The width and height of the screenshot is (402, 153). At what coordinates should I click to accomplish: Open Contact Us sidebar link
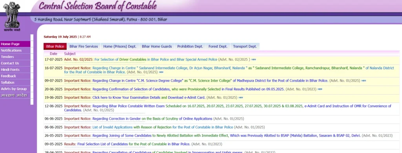point(15,63)
